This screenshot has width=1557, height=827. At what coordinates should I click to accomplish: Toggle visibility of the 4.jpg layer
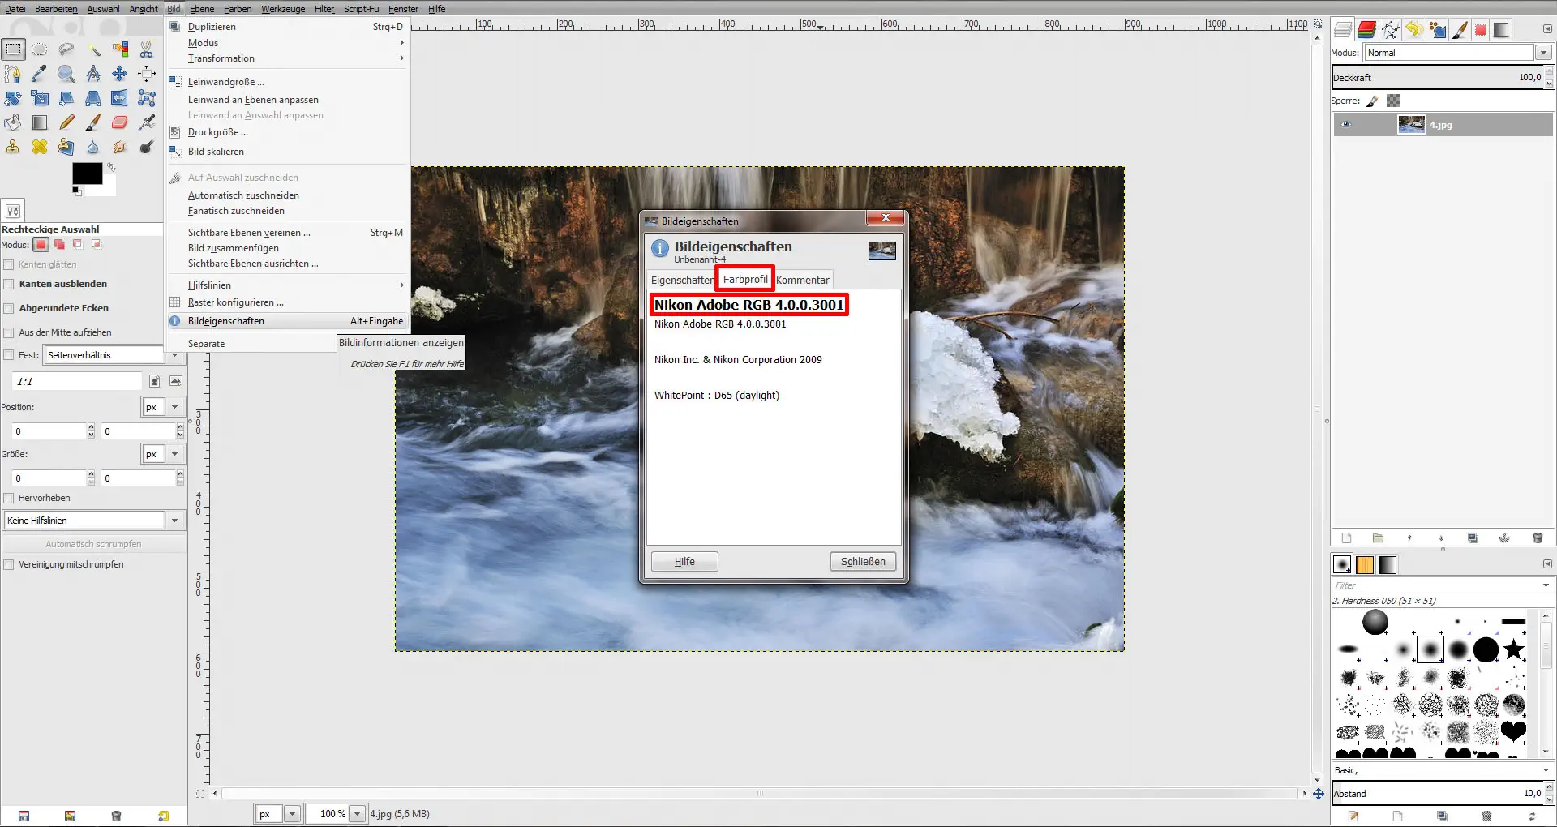point(1347,125)
